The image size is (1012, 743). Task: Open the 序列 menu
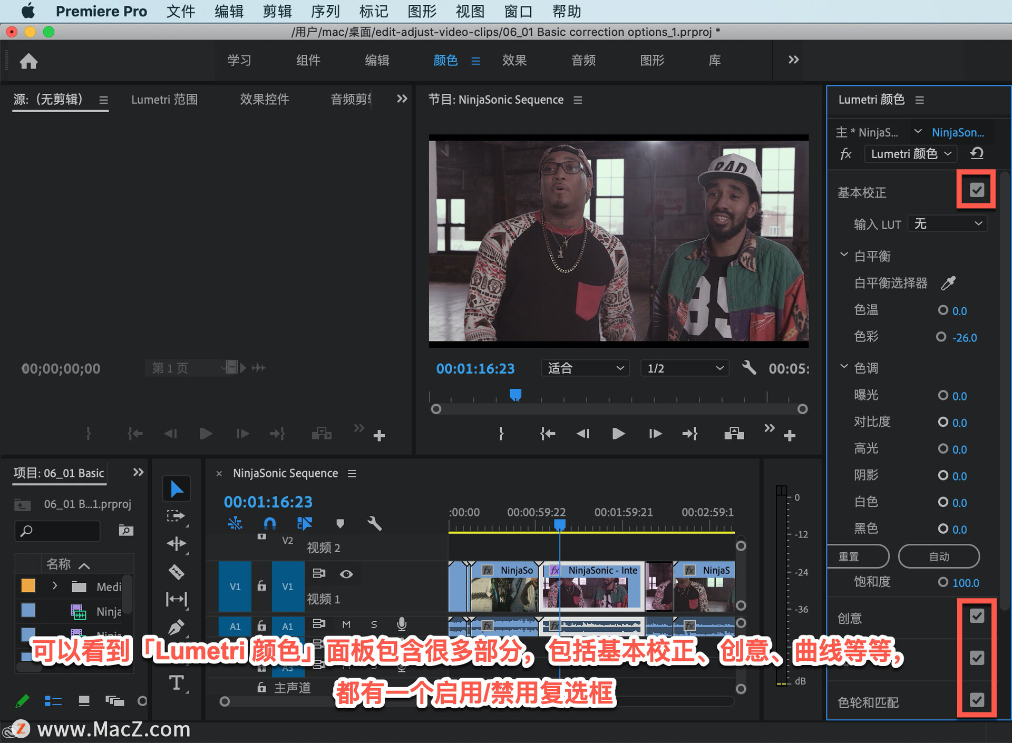(325, 11)
